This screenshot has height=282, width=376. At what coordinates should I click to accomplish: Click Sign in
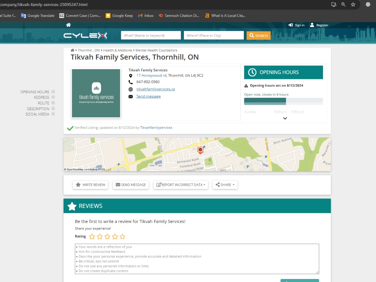(297, 25)
